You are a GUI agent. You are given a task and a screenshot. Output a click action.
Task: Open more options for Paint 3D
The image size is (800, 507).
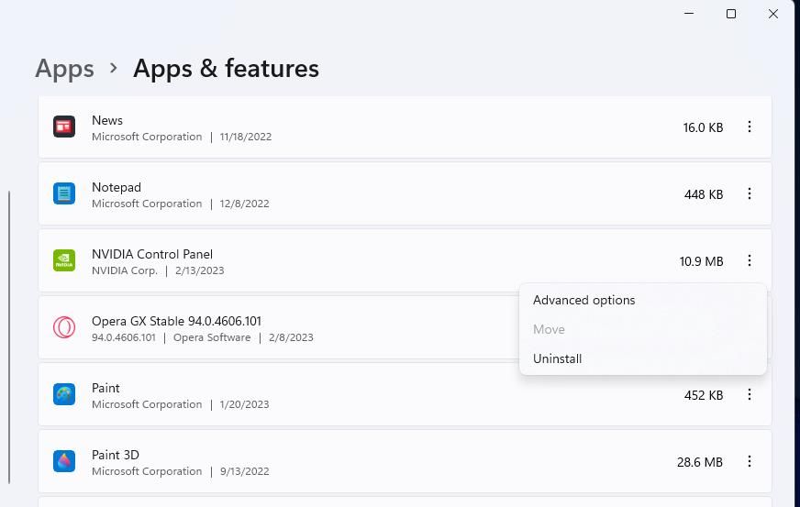750,461
